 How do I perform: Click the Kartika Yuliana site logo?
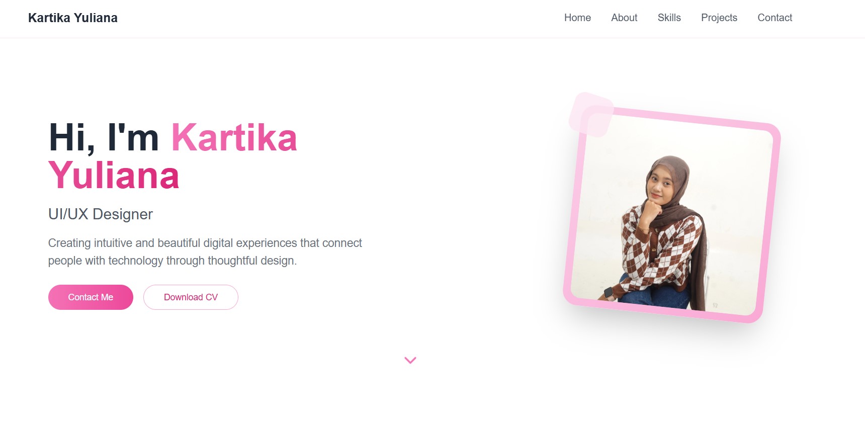(73, 18)
